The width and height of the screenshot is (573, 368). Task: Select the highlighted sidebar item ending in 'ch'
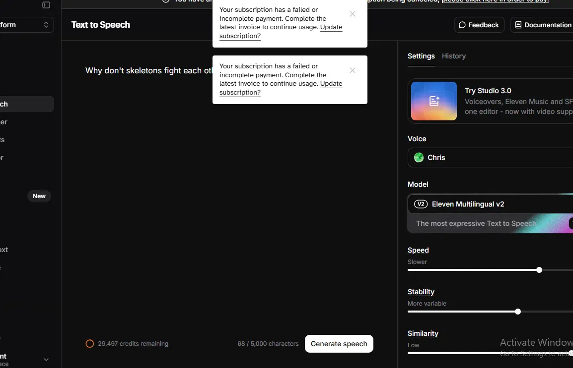pyautogui.click(x=27, y=104)
